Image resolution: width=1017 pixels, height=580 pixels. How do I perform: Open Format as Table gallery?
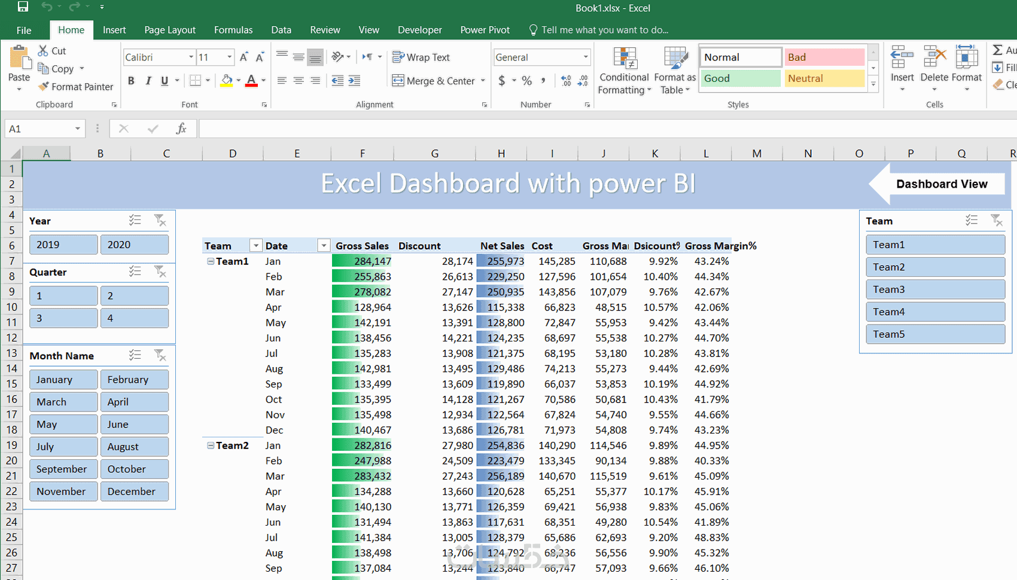[675, 71]
